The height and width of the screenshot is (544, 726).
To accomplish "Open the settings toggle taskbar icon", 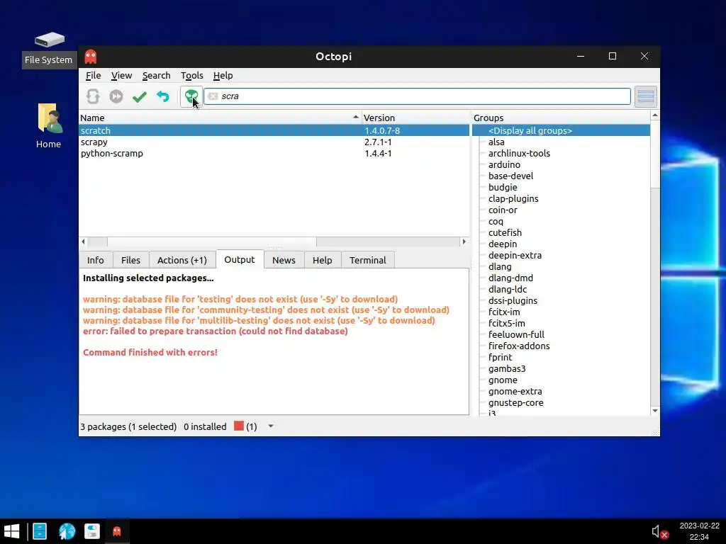I will (x=92, y=531).
